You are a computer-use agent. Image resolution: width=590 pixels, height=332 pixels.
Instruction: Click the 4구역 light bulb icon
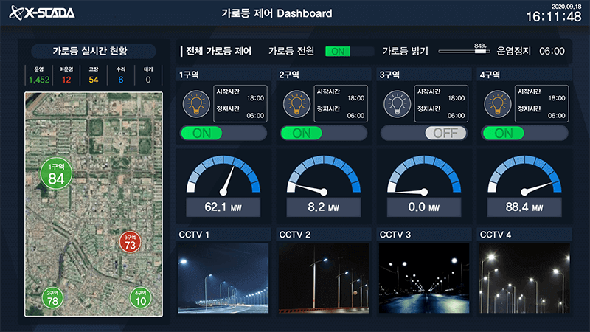pyautogui.click(x=497, y=104)
